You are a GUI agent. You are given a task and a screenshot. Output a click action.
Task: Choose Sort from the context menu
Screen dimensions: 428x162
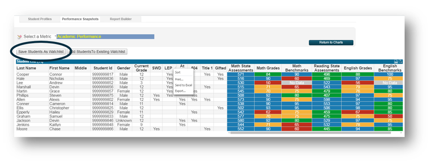coord(178,72)
